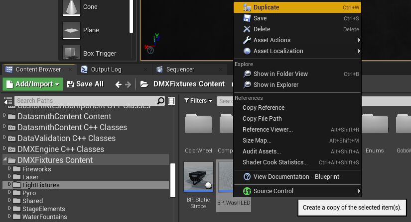The image size is (411, 222).
Task: Open the Asset Actions submenu
Action: coord(297,40)
